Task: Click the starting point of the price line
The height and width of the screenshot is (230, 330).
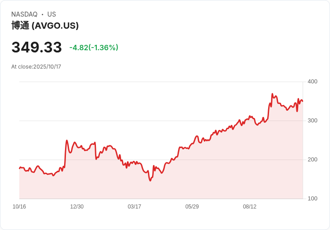Action: [x=20, y=168]
